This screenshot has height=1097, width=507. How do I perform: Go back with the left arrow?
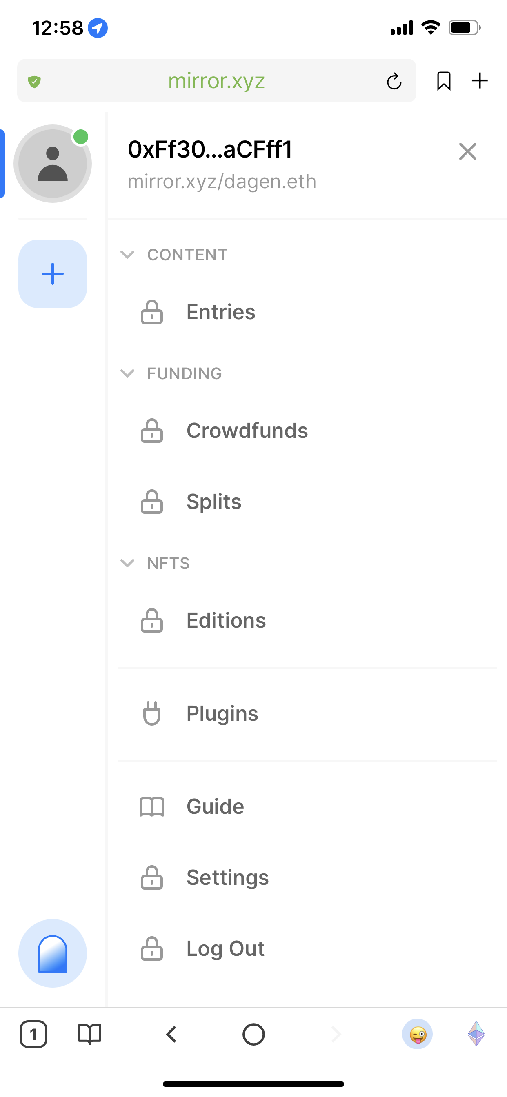(171, 1034)
